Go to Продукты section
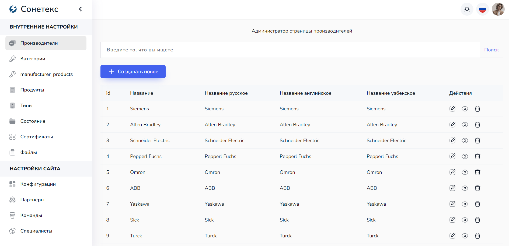The image size is (509, 246). [x=46, y=90]
